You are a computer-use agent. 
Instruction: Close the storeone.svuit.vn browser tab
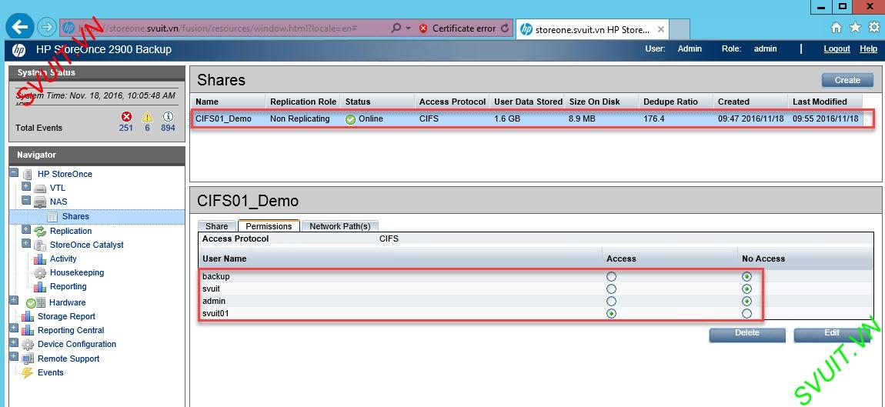[661, 29]
